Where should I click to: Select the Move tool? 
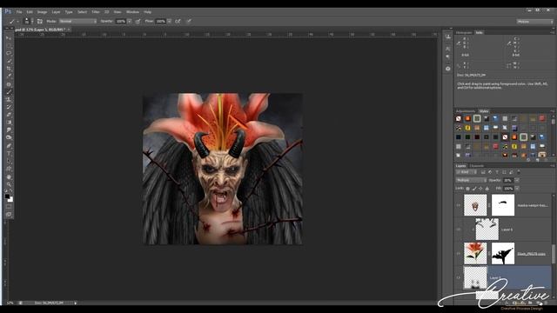[9, 38]
